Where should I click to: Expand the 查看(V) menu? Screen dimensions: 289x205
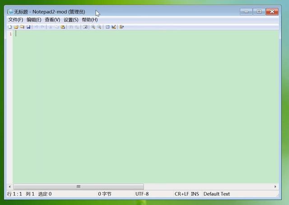click(52, 20)
